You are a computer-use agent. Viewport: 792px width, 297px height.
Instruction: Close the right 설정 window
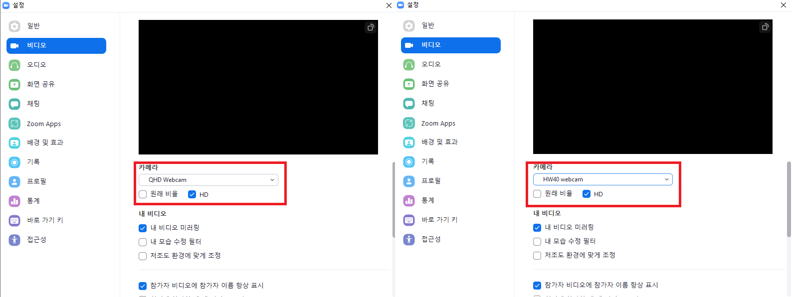[x=784, y=5]
